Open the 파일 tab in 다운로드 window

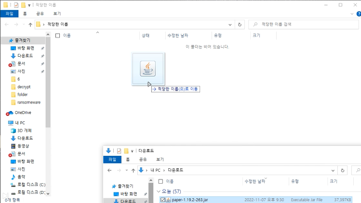(x=112, y=159)
